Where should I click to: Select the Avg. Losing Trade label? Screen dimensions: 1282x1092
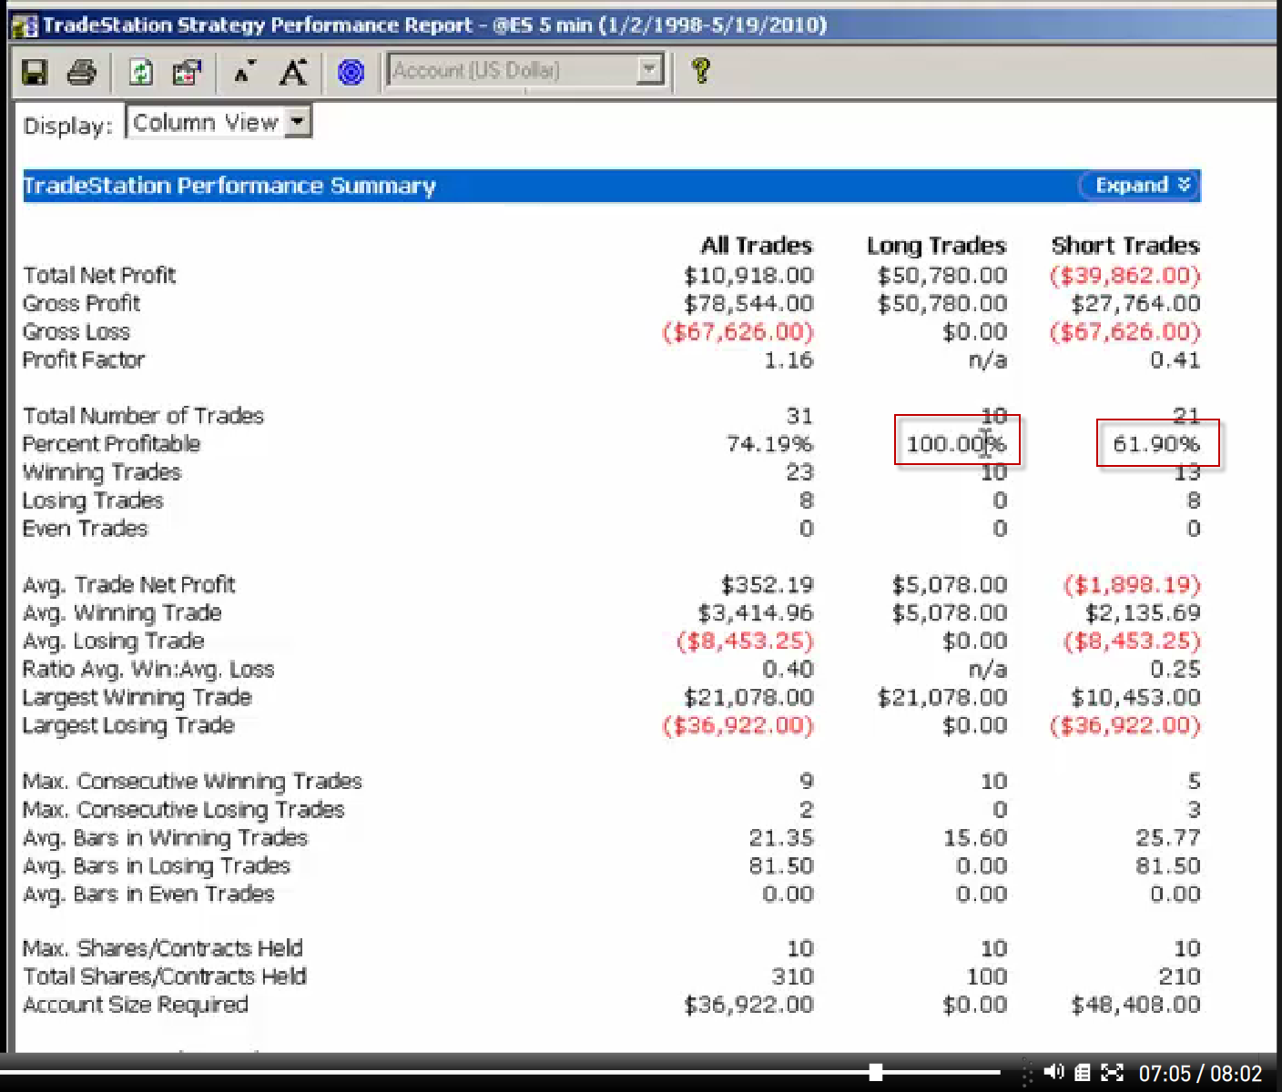(113, 641)
